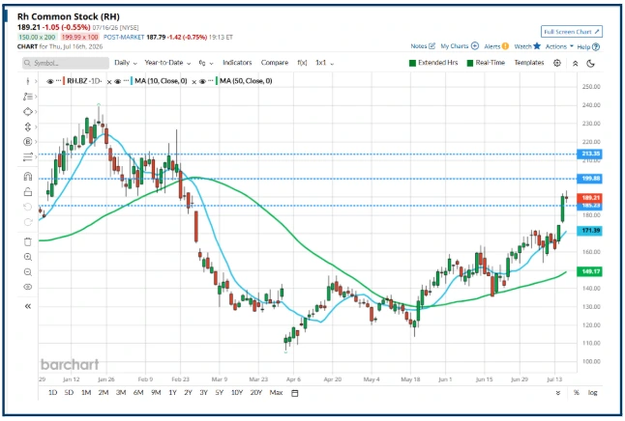
Task: Open the Templates menu
Action: pos(529,63)
